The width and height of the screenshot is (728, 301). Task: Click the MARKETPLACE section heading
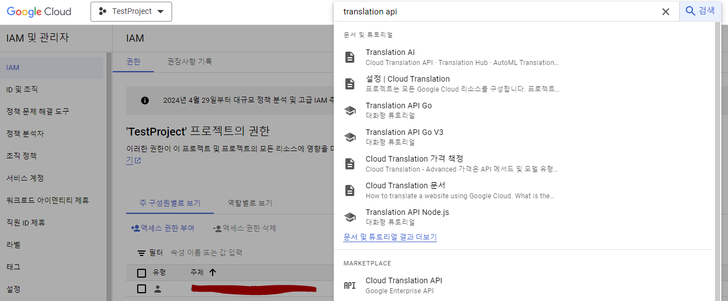pos(367,263)
